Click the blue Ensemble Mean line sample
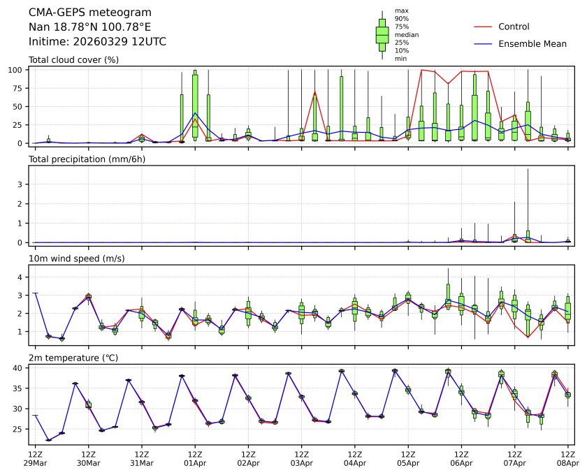 (x=483, y=43)
